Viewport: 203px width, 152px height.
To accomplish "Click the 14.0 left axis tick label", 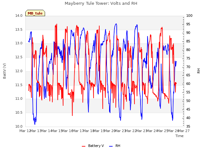I will coord(19,16).
